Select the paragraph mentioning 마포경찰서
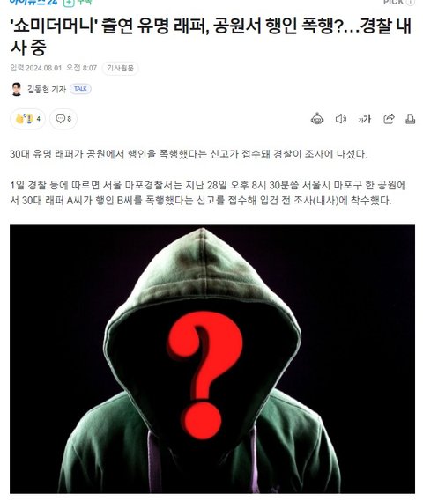Image resolution: width=423 pixels, height=501 pixels. point(208,193)
